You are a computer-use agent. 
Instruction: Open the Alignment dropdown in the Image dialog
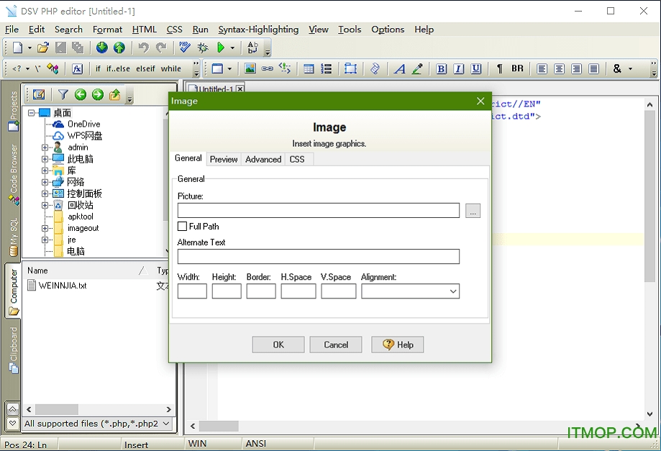(x=452, y=291)
